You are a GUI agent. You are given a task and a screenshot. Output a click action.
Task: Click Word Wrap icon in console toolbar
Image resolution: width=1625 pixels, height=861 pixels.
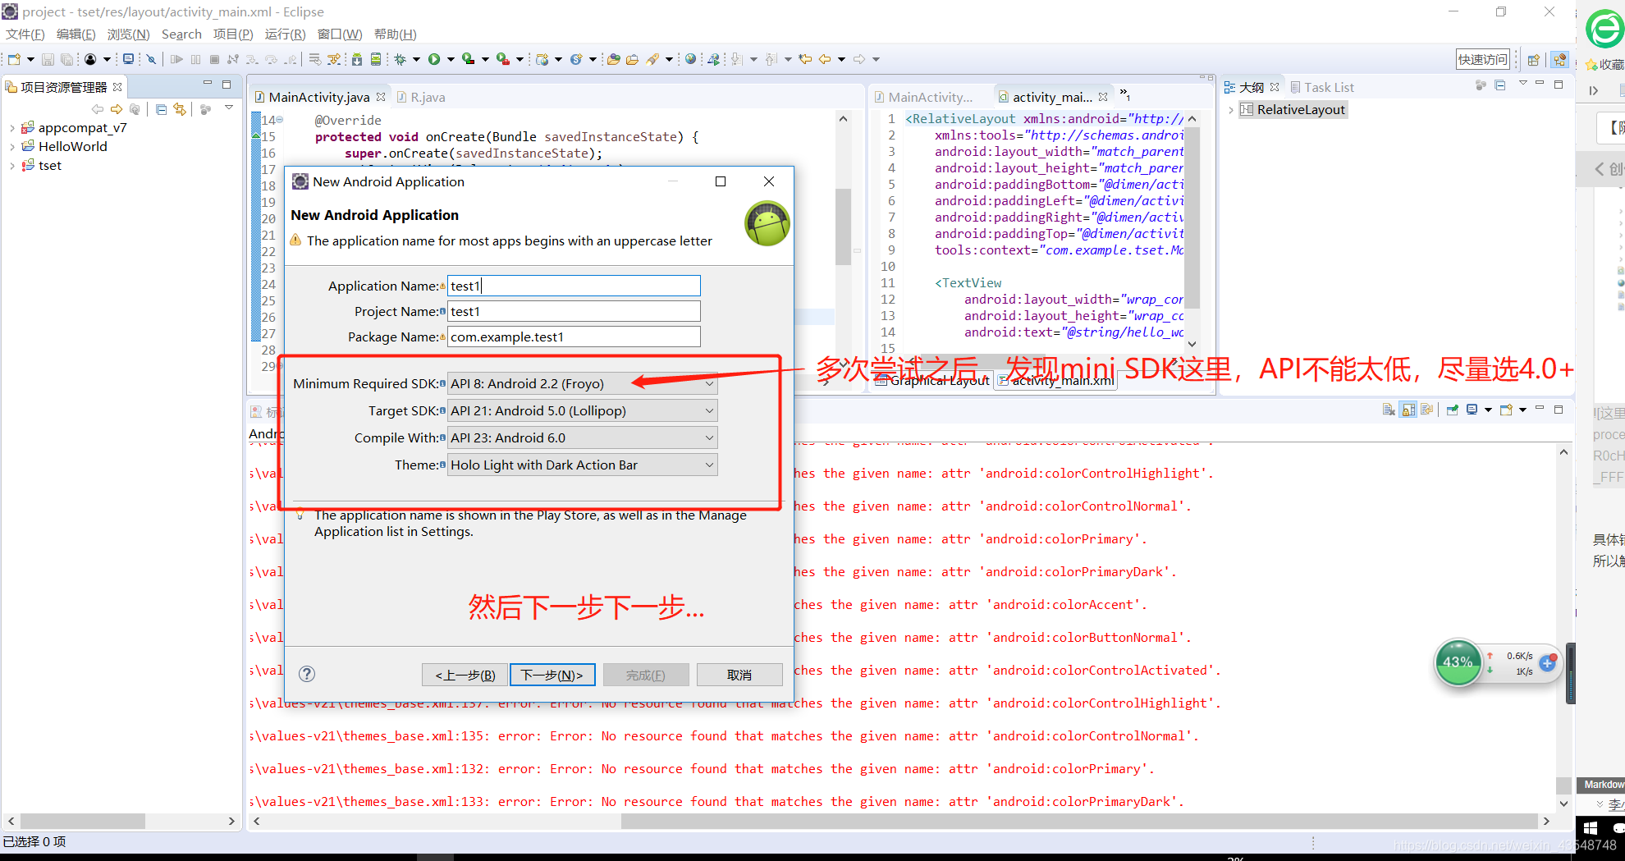coord(1427,410)
